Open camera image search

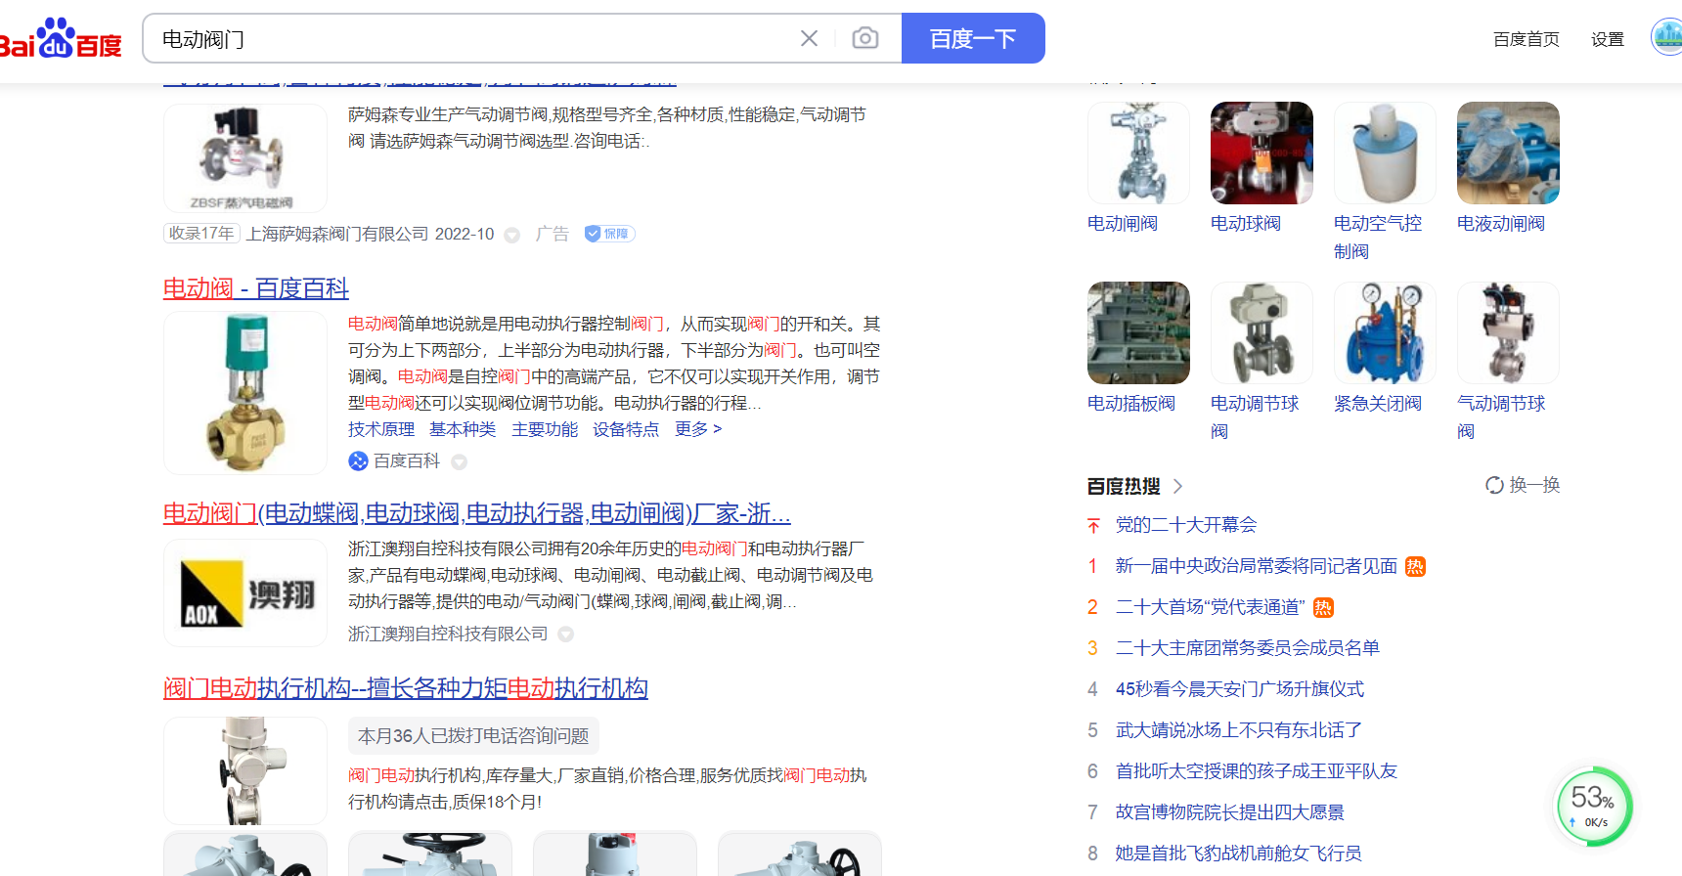point(864,38)
